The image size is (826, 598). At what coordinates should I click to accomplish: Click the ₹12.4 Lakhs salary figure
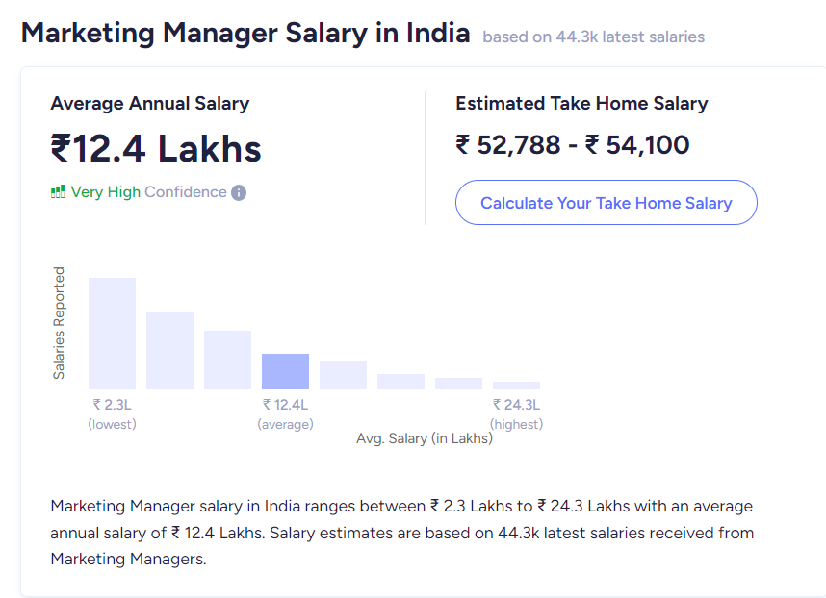click(156, 148)
